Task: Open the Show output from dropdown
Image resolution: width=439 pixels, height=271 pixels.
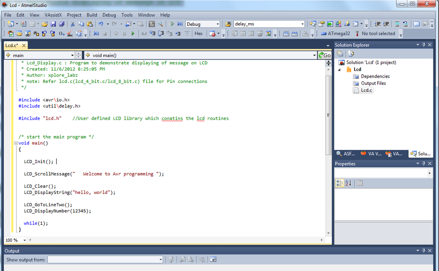Action: click(x=160, y=259)
